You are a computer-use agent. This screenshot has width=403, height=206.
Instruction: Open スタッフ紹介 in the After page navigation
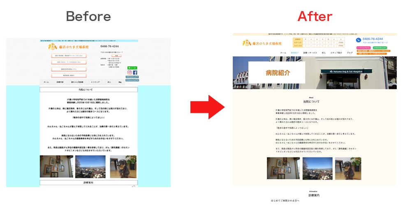[336, 53]
